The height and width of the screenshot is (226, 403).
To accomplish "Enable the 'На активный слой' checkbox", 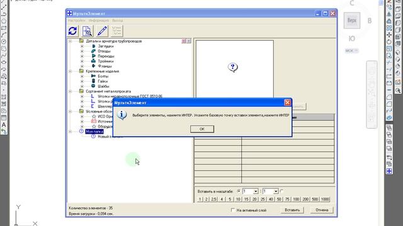I will pos(233,210).
